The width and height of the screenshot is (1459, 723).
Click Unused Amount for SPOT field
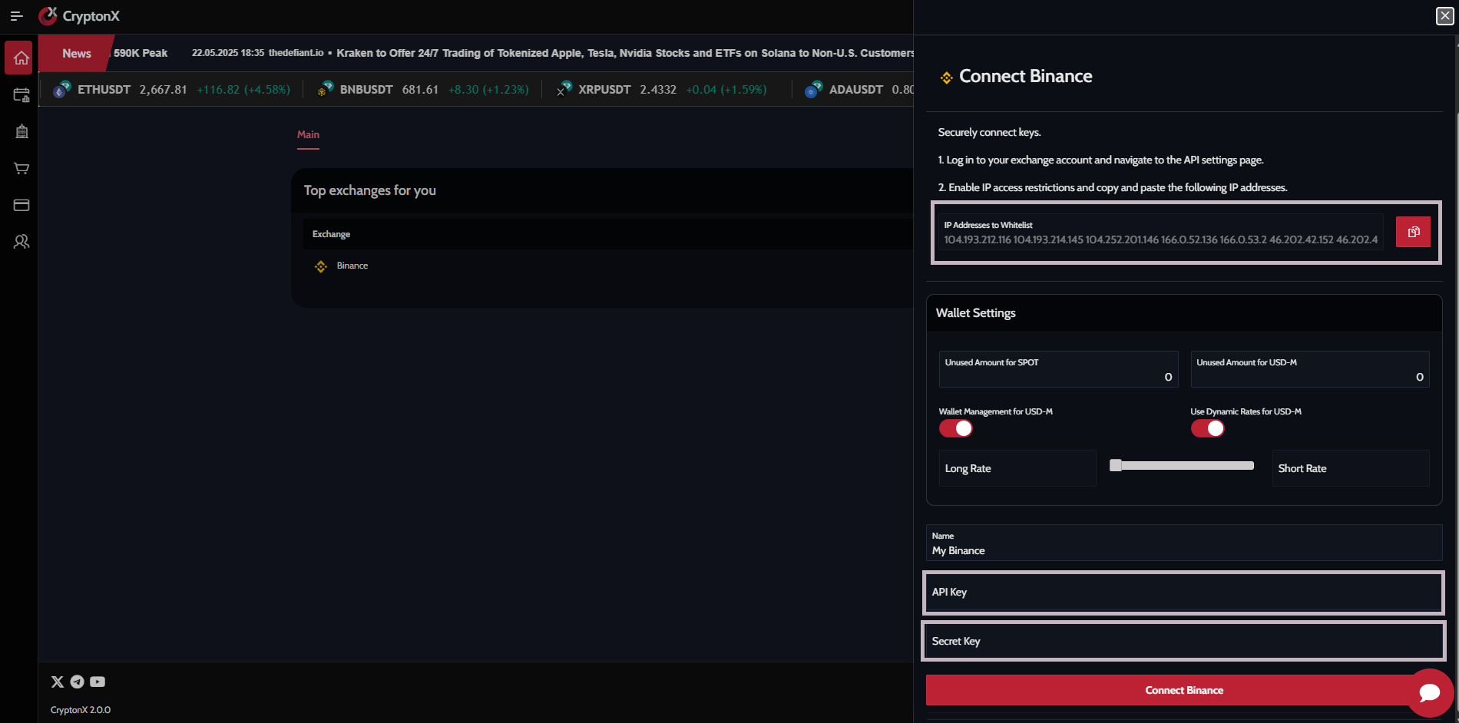click(x=1058, y=369)
